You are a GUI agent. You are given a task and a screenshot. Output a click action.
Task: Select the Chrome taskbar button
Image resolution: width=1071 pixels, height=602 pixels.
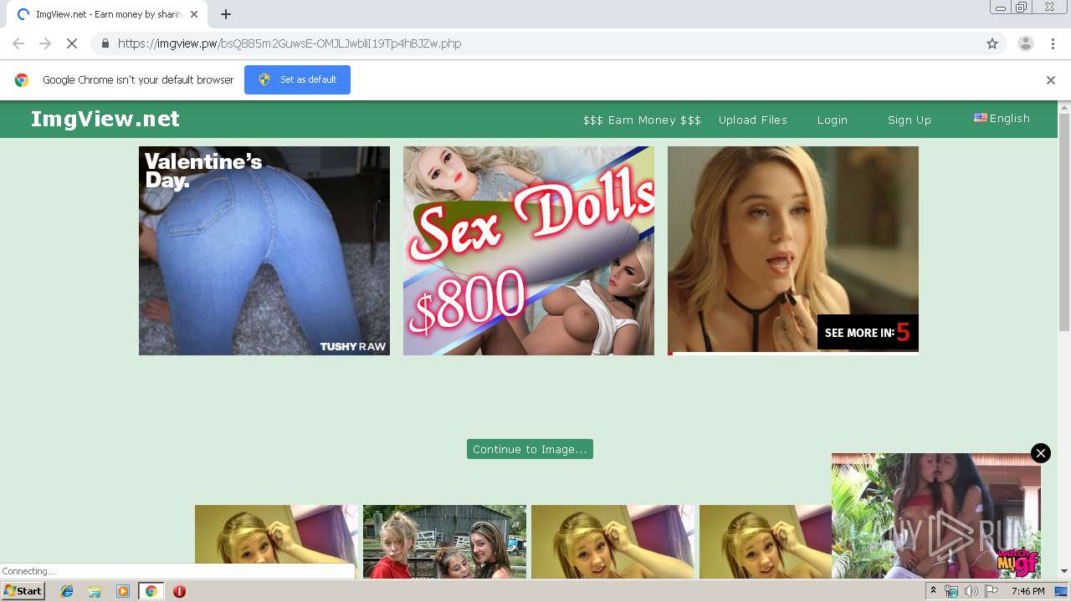[x=151, y=591]
